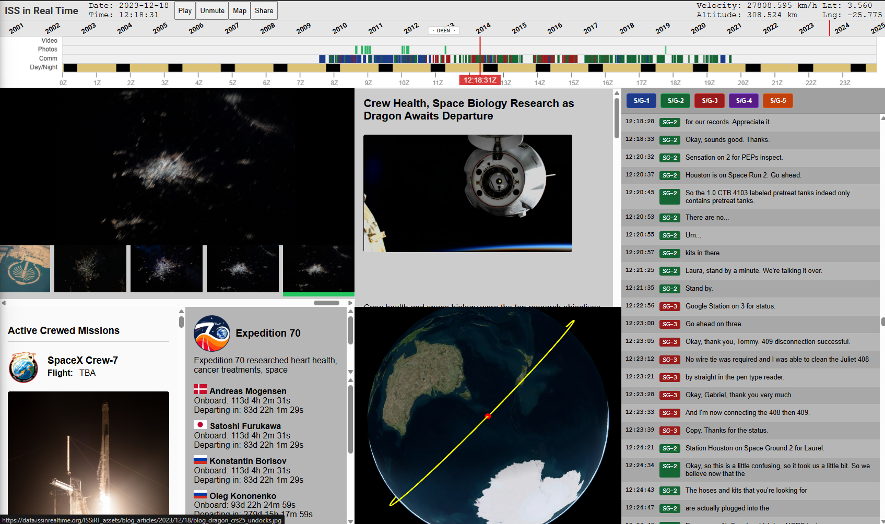Toggle the S/G-1 channel filter
This screenshot has height=524, width=885.
point(642,101)
